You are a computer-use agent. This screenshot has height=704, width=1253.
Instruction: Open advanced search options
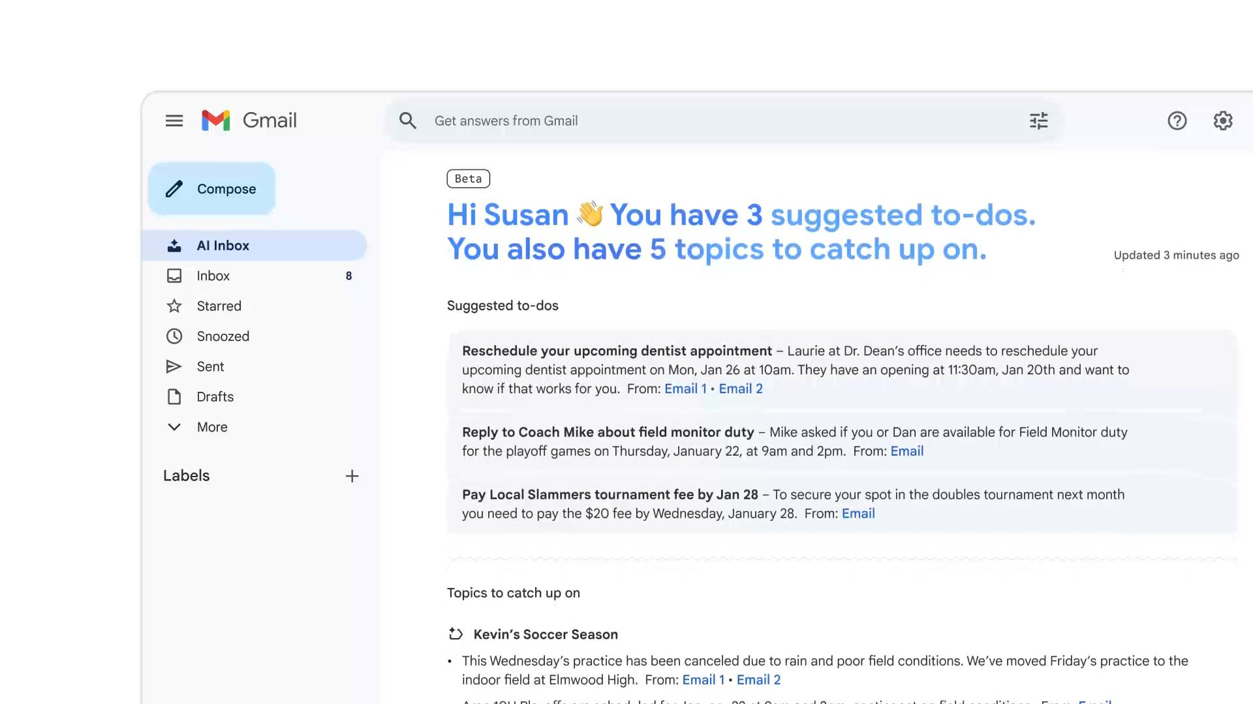click(x=1038, y=121)
